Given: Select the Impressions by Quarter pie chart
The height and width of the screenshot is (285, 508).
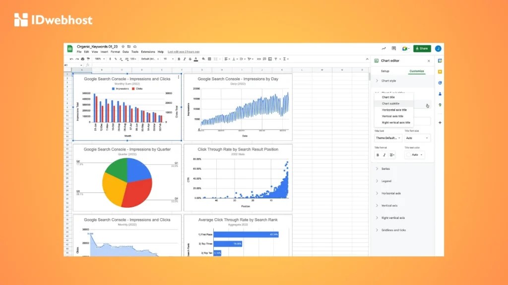Looking at the screenshot, I should coord(127,178).
